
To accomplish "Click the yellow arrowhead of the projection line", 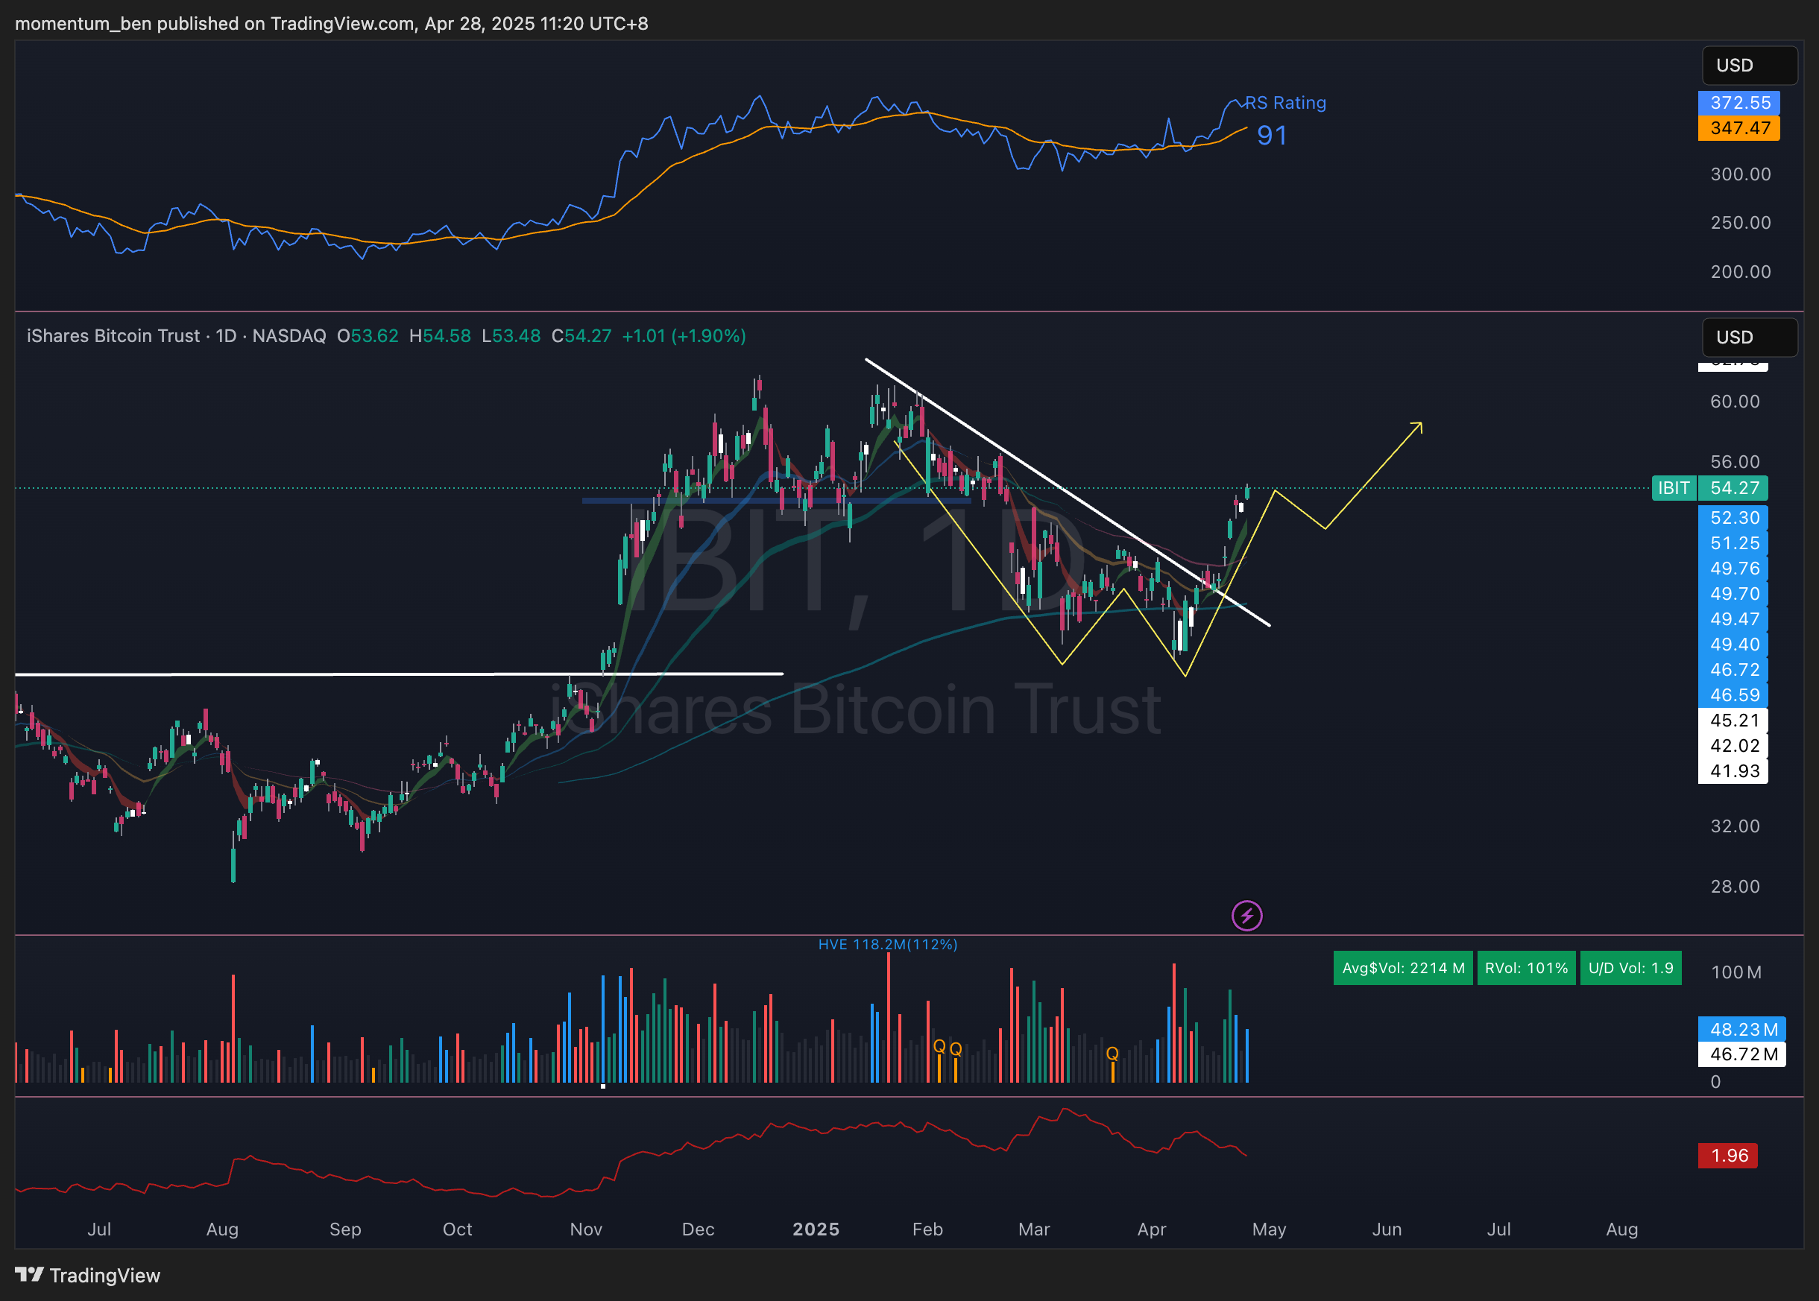I will coord(1419,425).
